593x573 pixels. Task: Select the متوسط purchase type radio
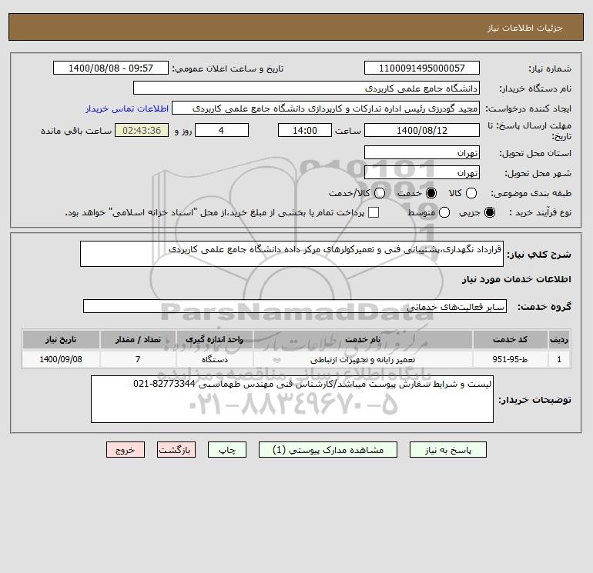click(444, 212)
